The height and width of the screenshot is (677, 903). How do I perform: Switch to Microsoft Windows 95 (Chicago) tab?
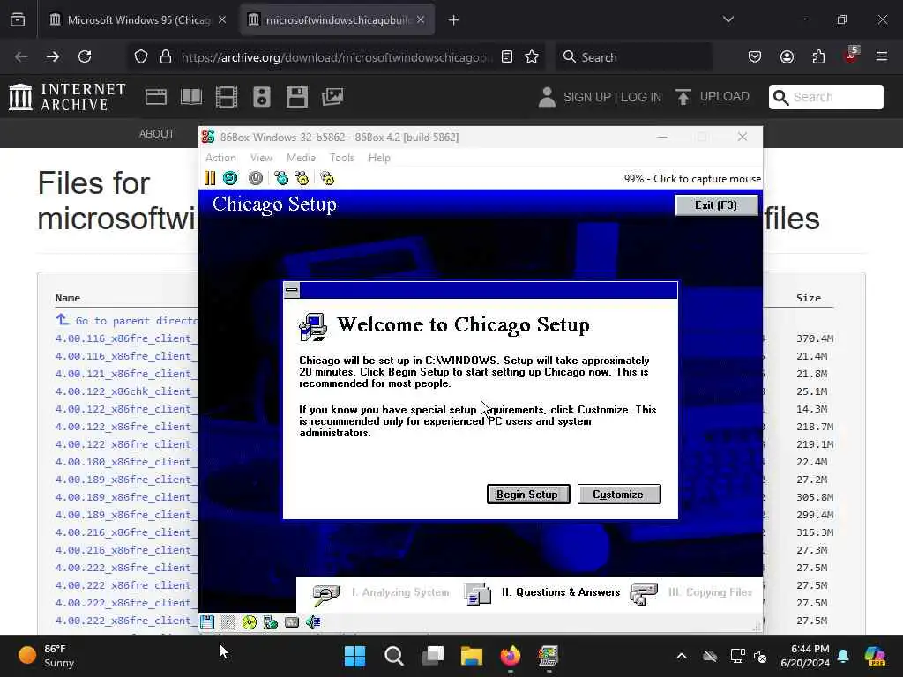[x=138, y=20]
